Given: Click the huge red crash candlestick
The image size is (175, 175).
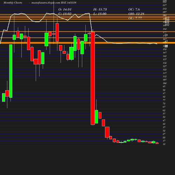Looking at the screenshot, I should tap(93, 78).
